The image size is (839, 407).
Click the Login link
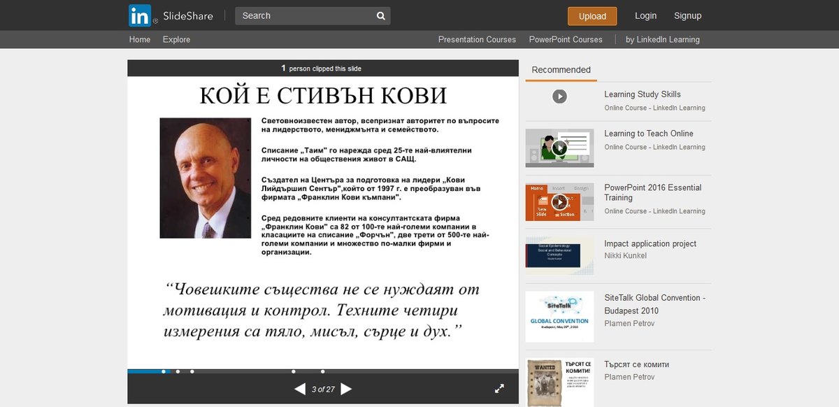(645, 15)
